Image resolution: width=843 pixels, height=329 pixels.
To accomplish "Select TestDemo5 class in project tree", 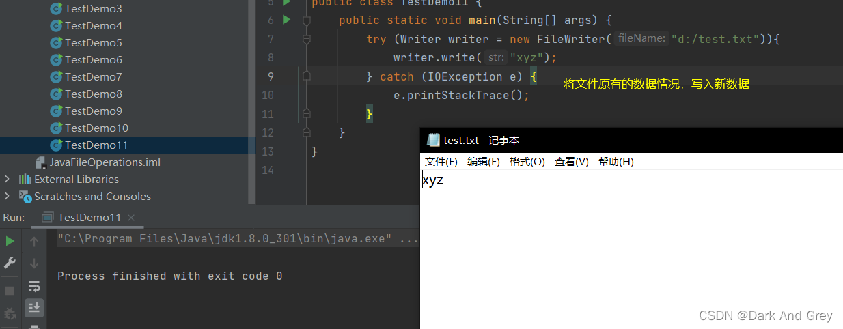I will coord(94,42).
